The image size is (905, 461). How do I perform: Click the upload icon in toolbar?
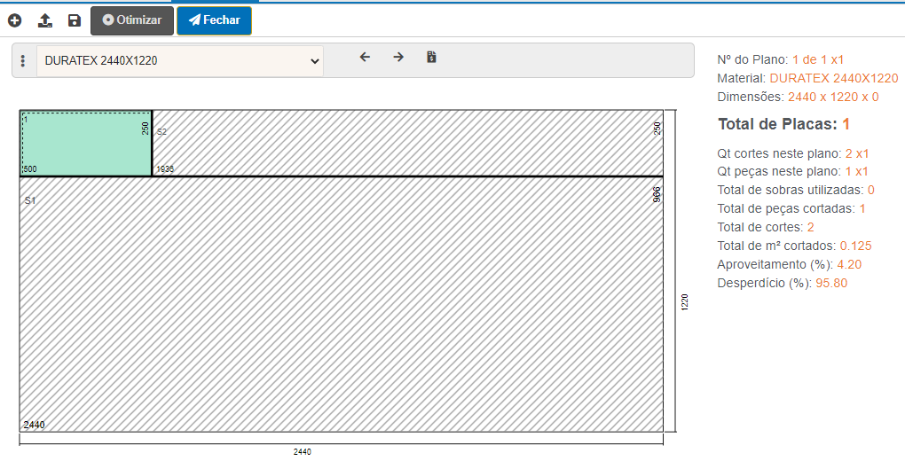pos(45,20)
